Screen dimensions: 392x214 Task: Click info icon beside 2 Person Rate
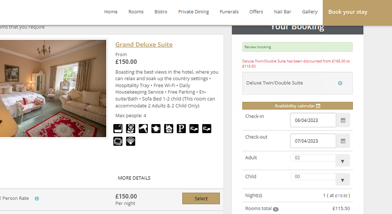pos(37,199)
